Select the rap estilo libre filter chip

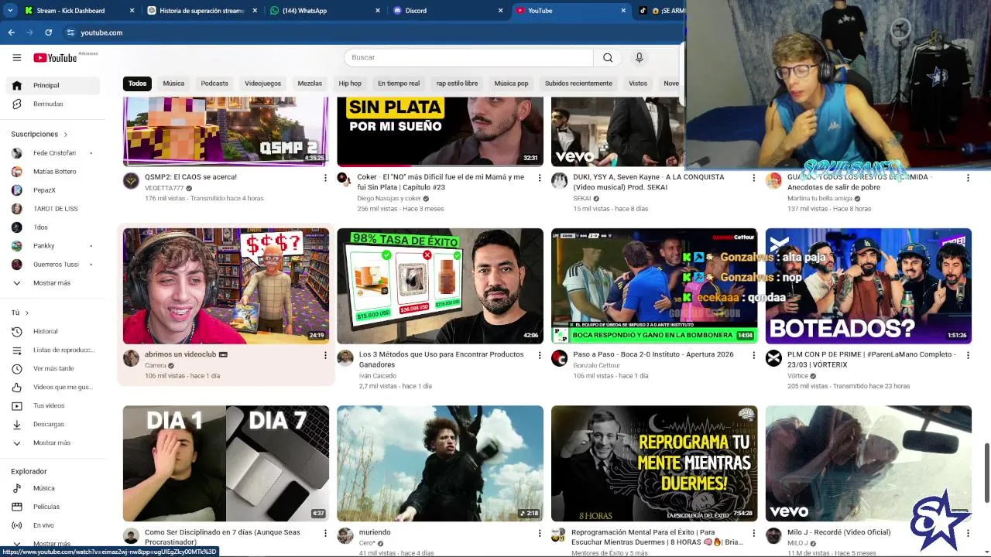457,84
